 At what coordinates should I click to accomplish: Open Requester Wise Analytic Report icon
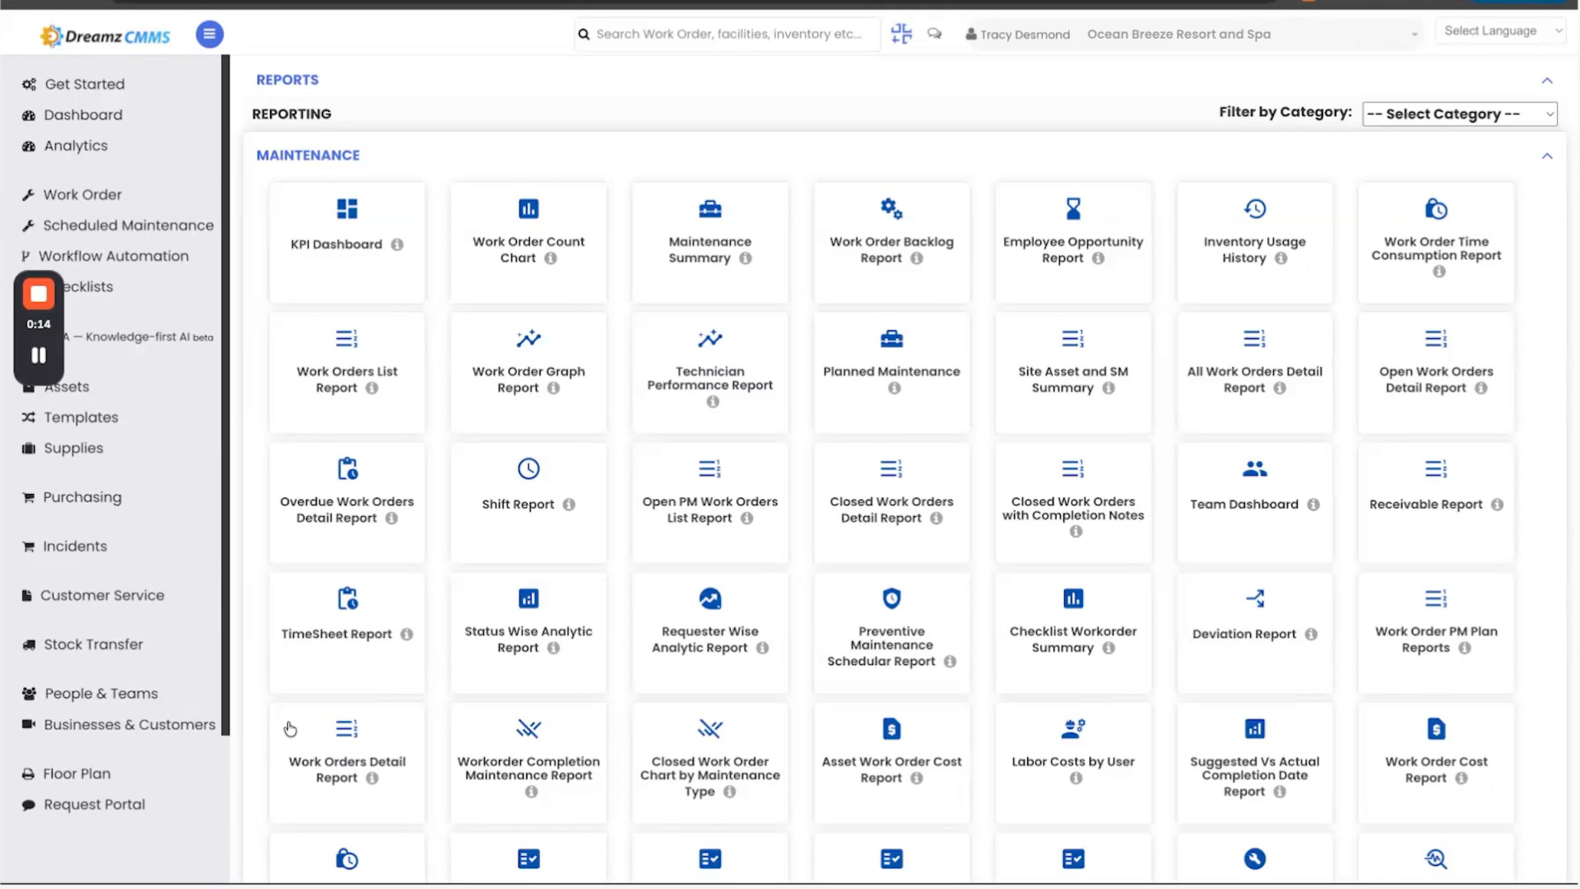pyautogui.click(x=710, y=599)
